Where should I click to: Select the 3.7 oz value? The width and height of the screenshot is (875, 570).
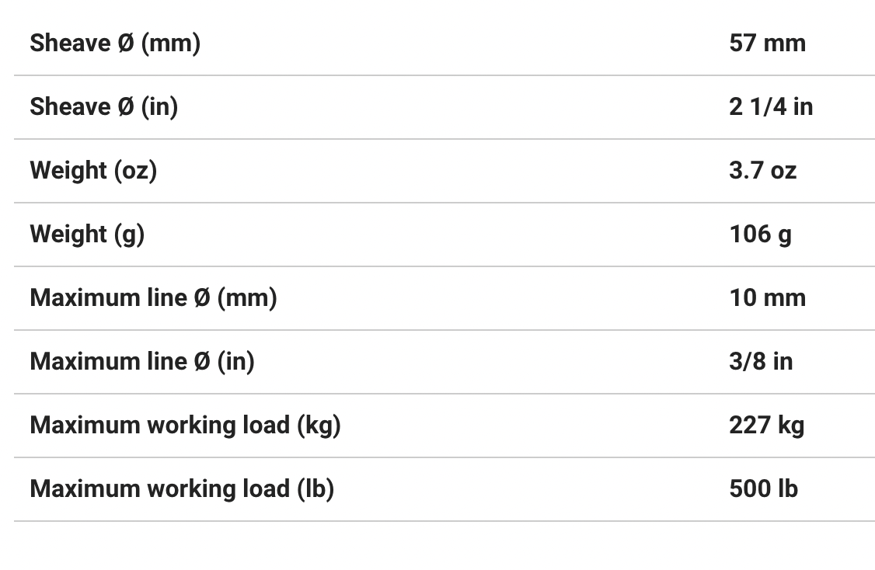(x=762, y=170)
